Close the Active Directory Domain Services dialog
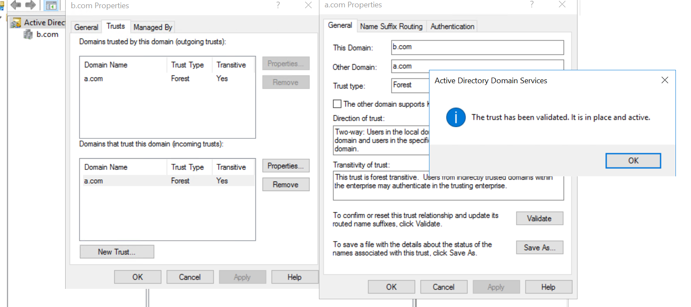The image size is (691, 307). (665, 80)
